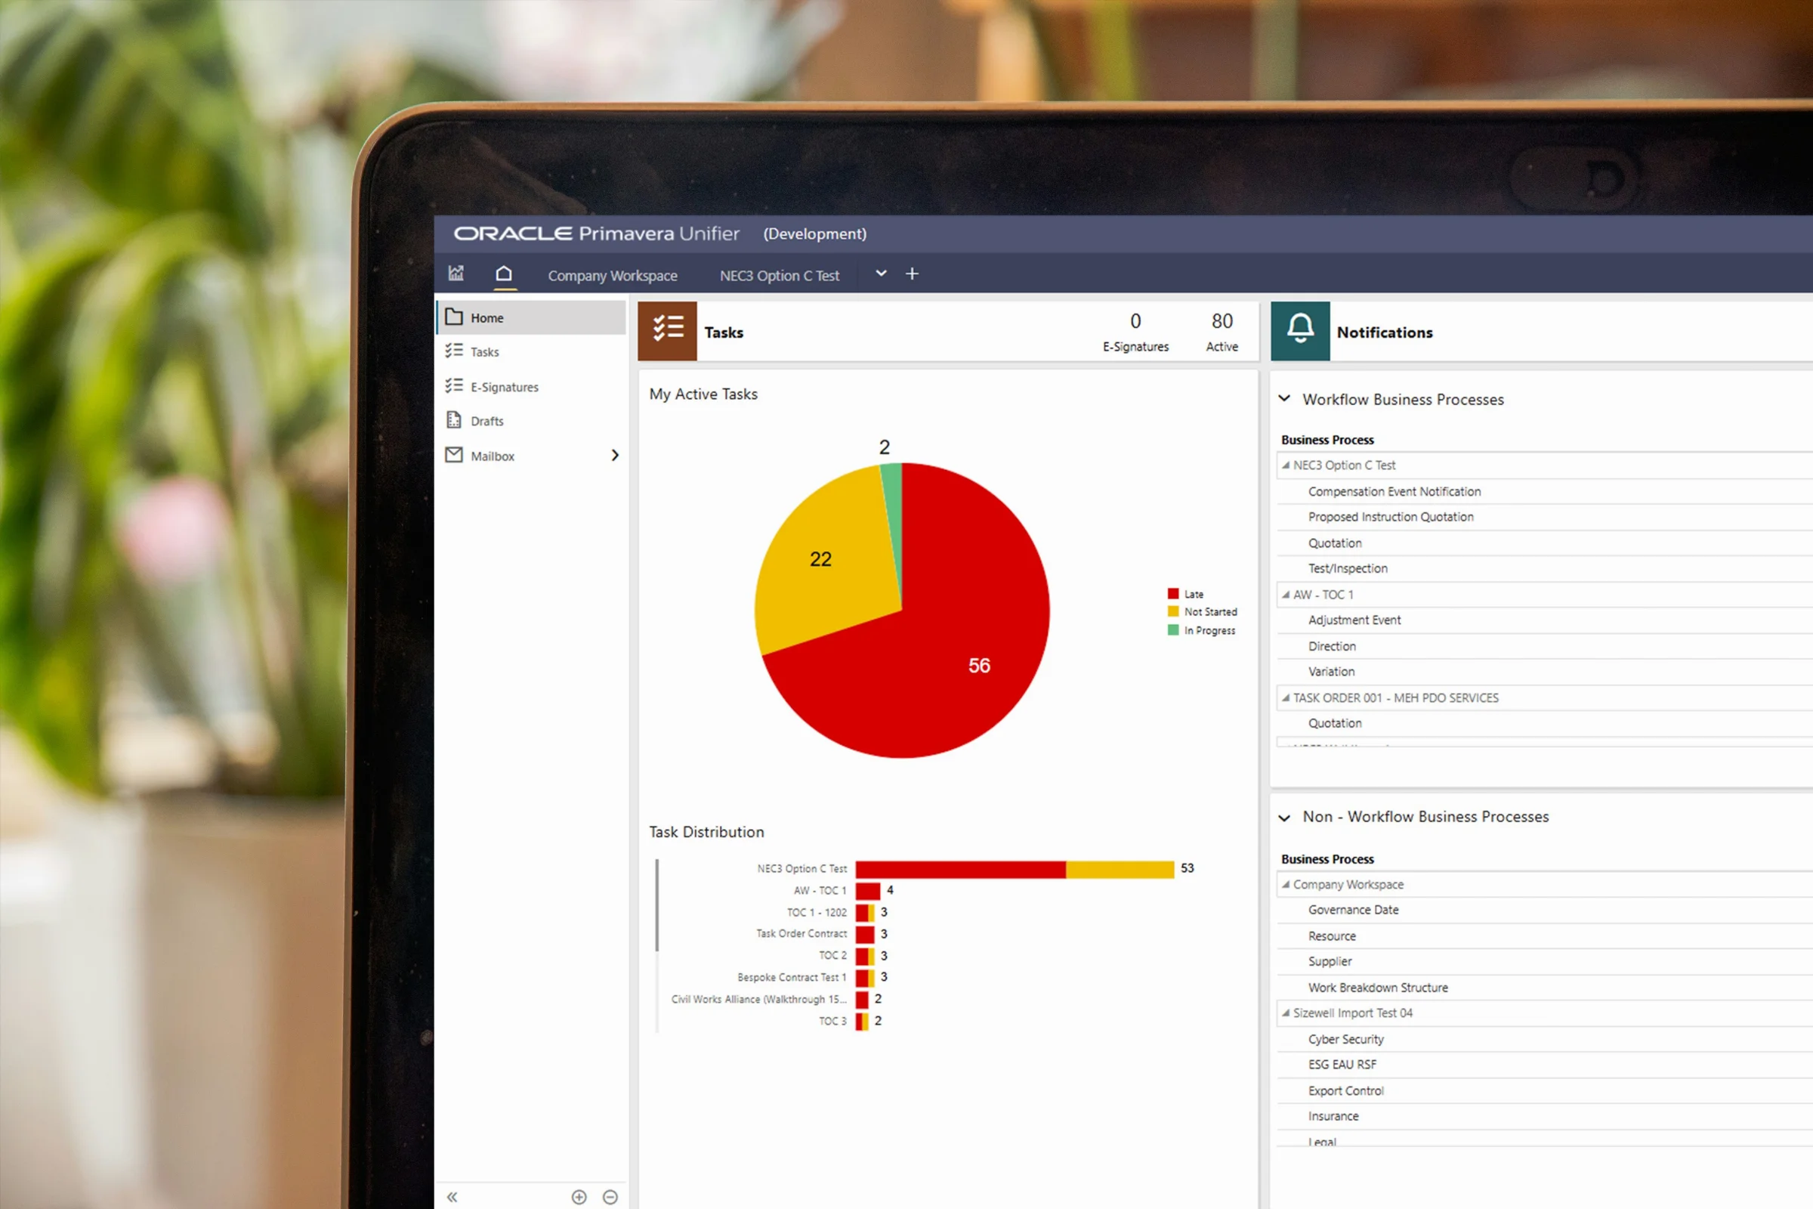The height and width of the screenshot is (1209, 1813).
Task: Click the AW - TOC 1 distribution bar
Action: click(868, 891)
